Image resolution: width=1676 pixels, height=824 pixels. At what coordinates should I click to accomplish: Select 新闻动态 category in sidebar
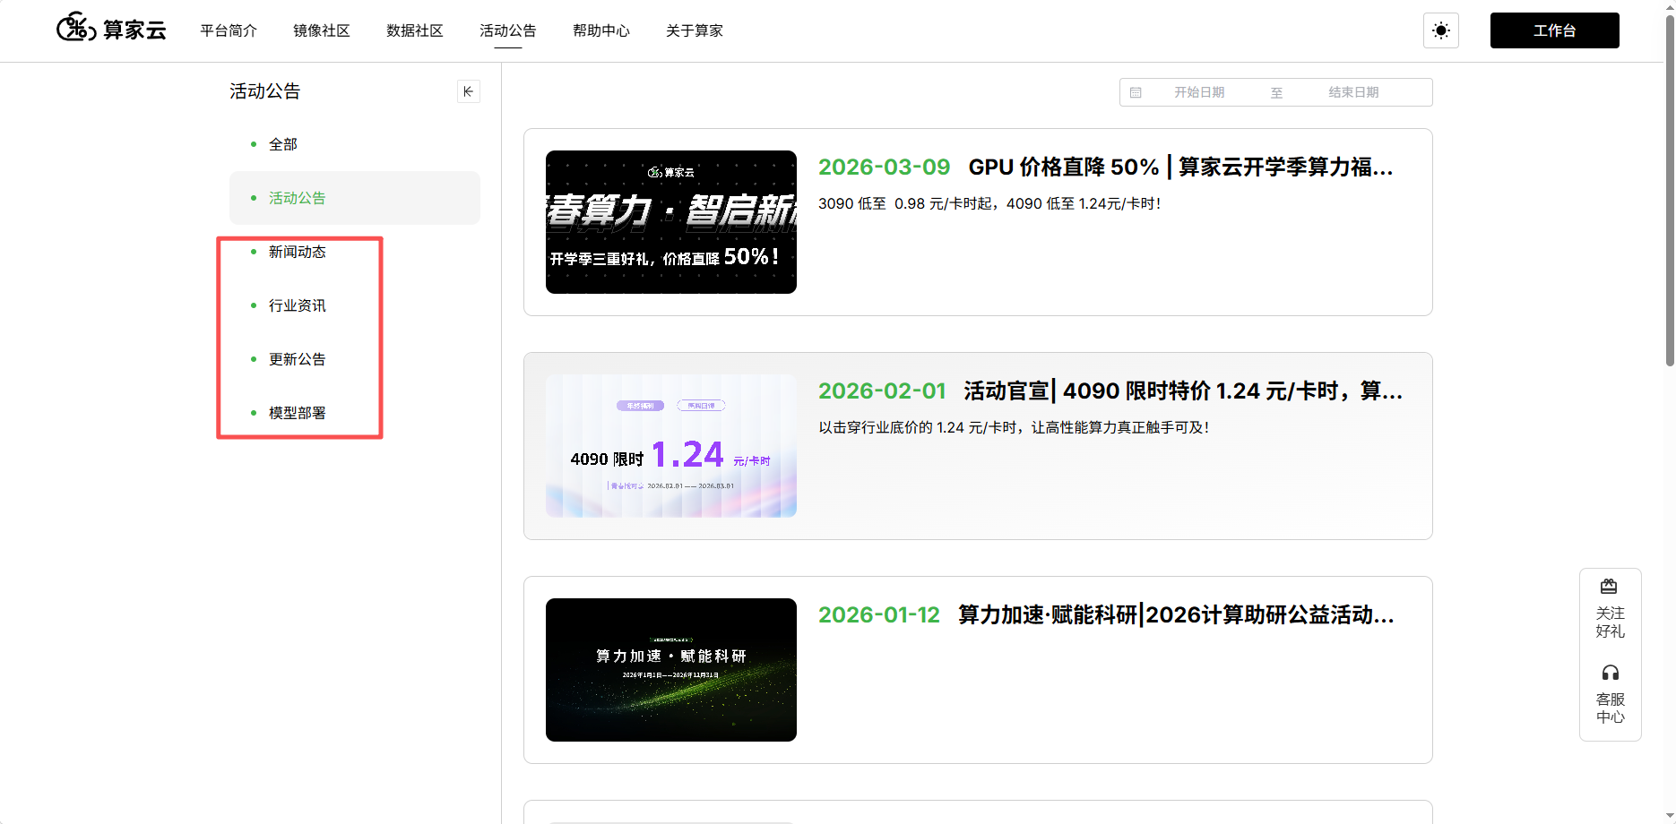[355, 252]
